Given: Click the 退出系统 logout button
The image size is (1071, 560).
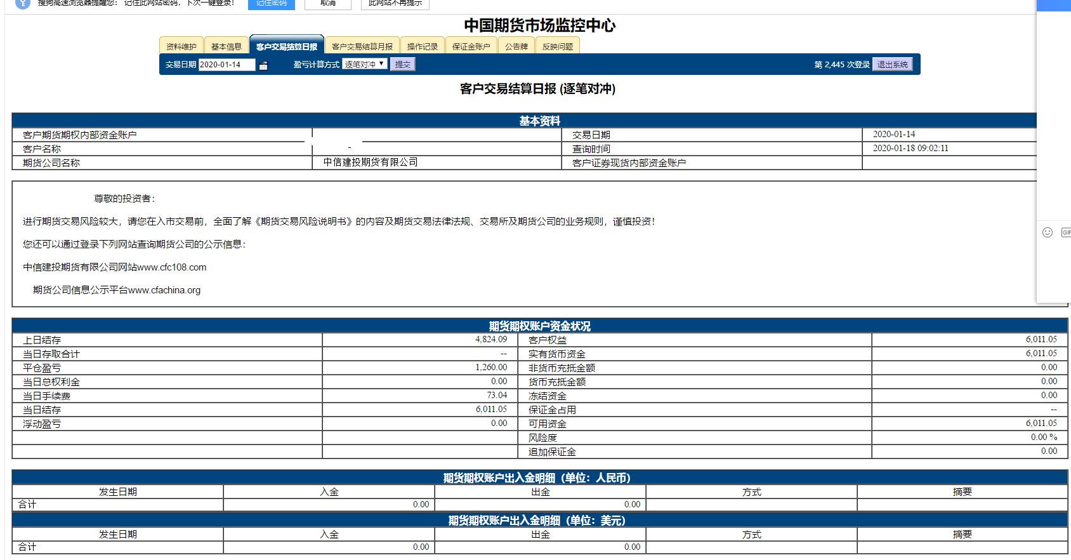Looking at the screenshot, I should pos(892,64).
